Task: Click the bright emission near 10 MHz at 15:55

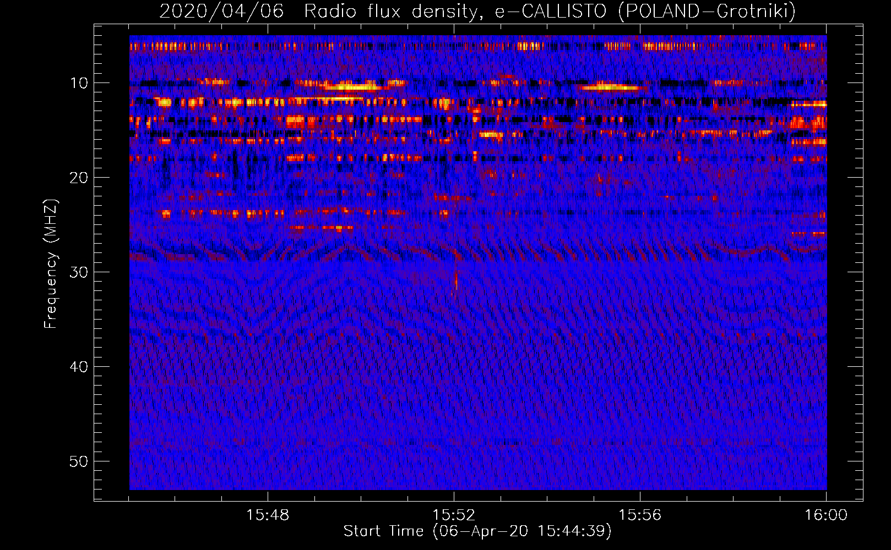Action: tap(610, 87)
